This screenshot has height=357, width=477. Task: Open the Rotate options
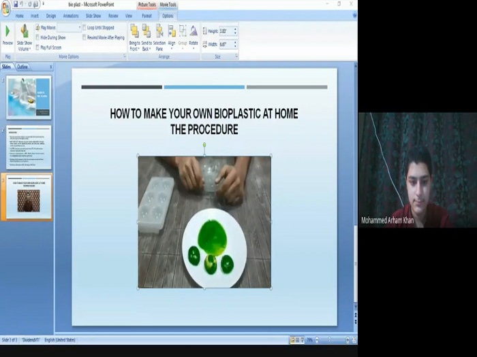194,37
